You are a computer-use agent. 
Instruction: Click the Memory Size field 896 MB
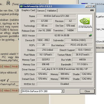[46, 64]
